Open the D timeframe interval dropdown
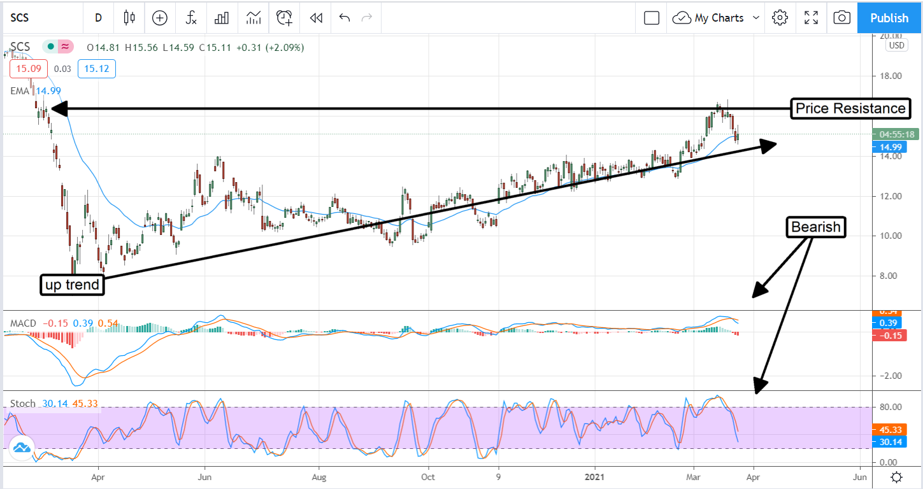The height and width of the screenshot is (489, 923). [98, 18]
